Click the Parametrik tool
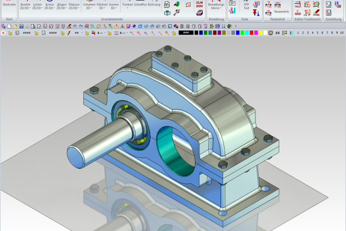Viewport: 346px width, 231px height. 281,11
